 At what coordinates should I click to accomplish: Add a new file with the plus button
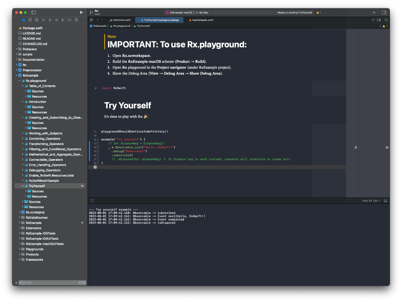pos(16,283)
